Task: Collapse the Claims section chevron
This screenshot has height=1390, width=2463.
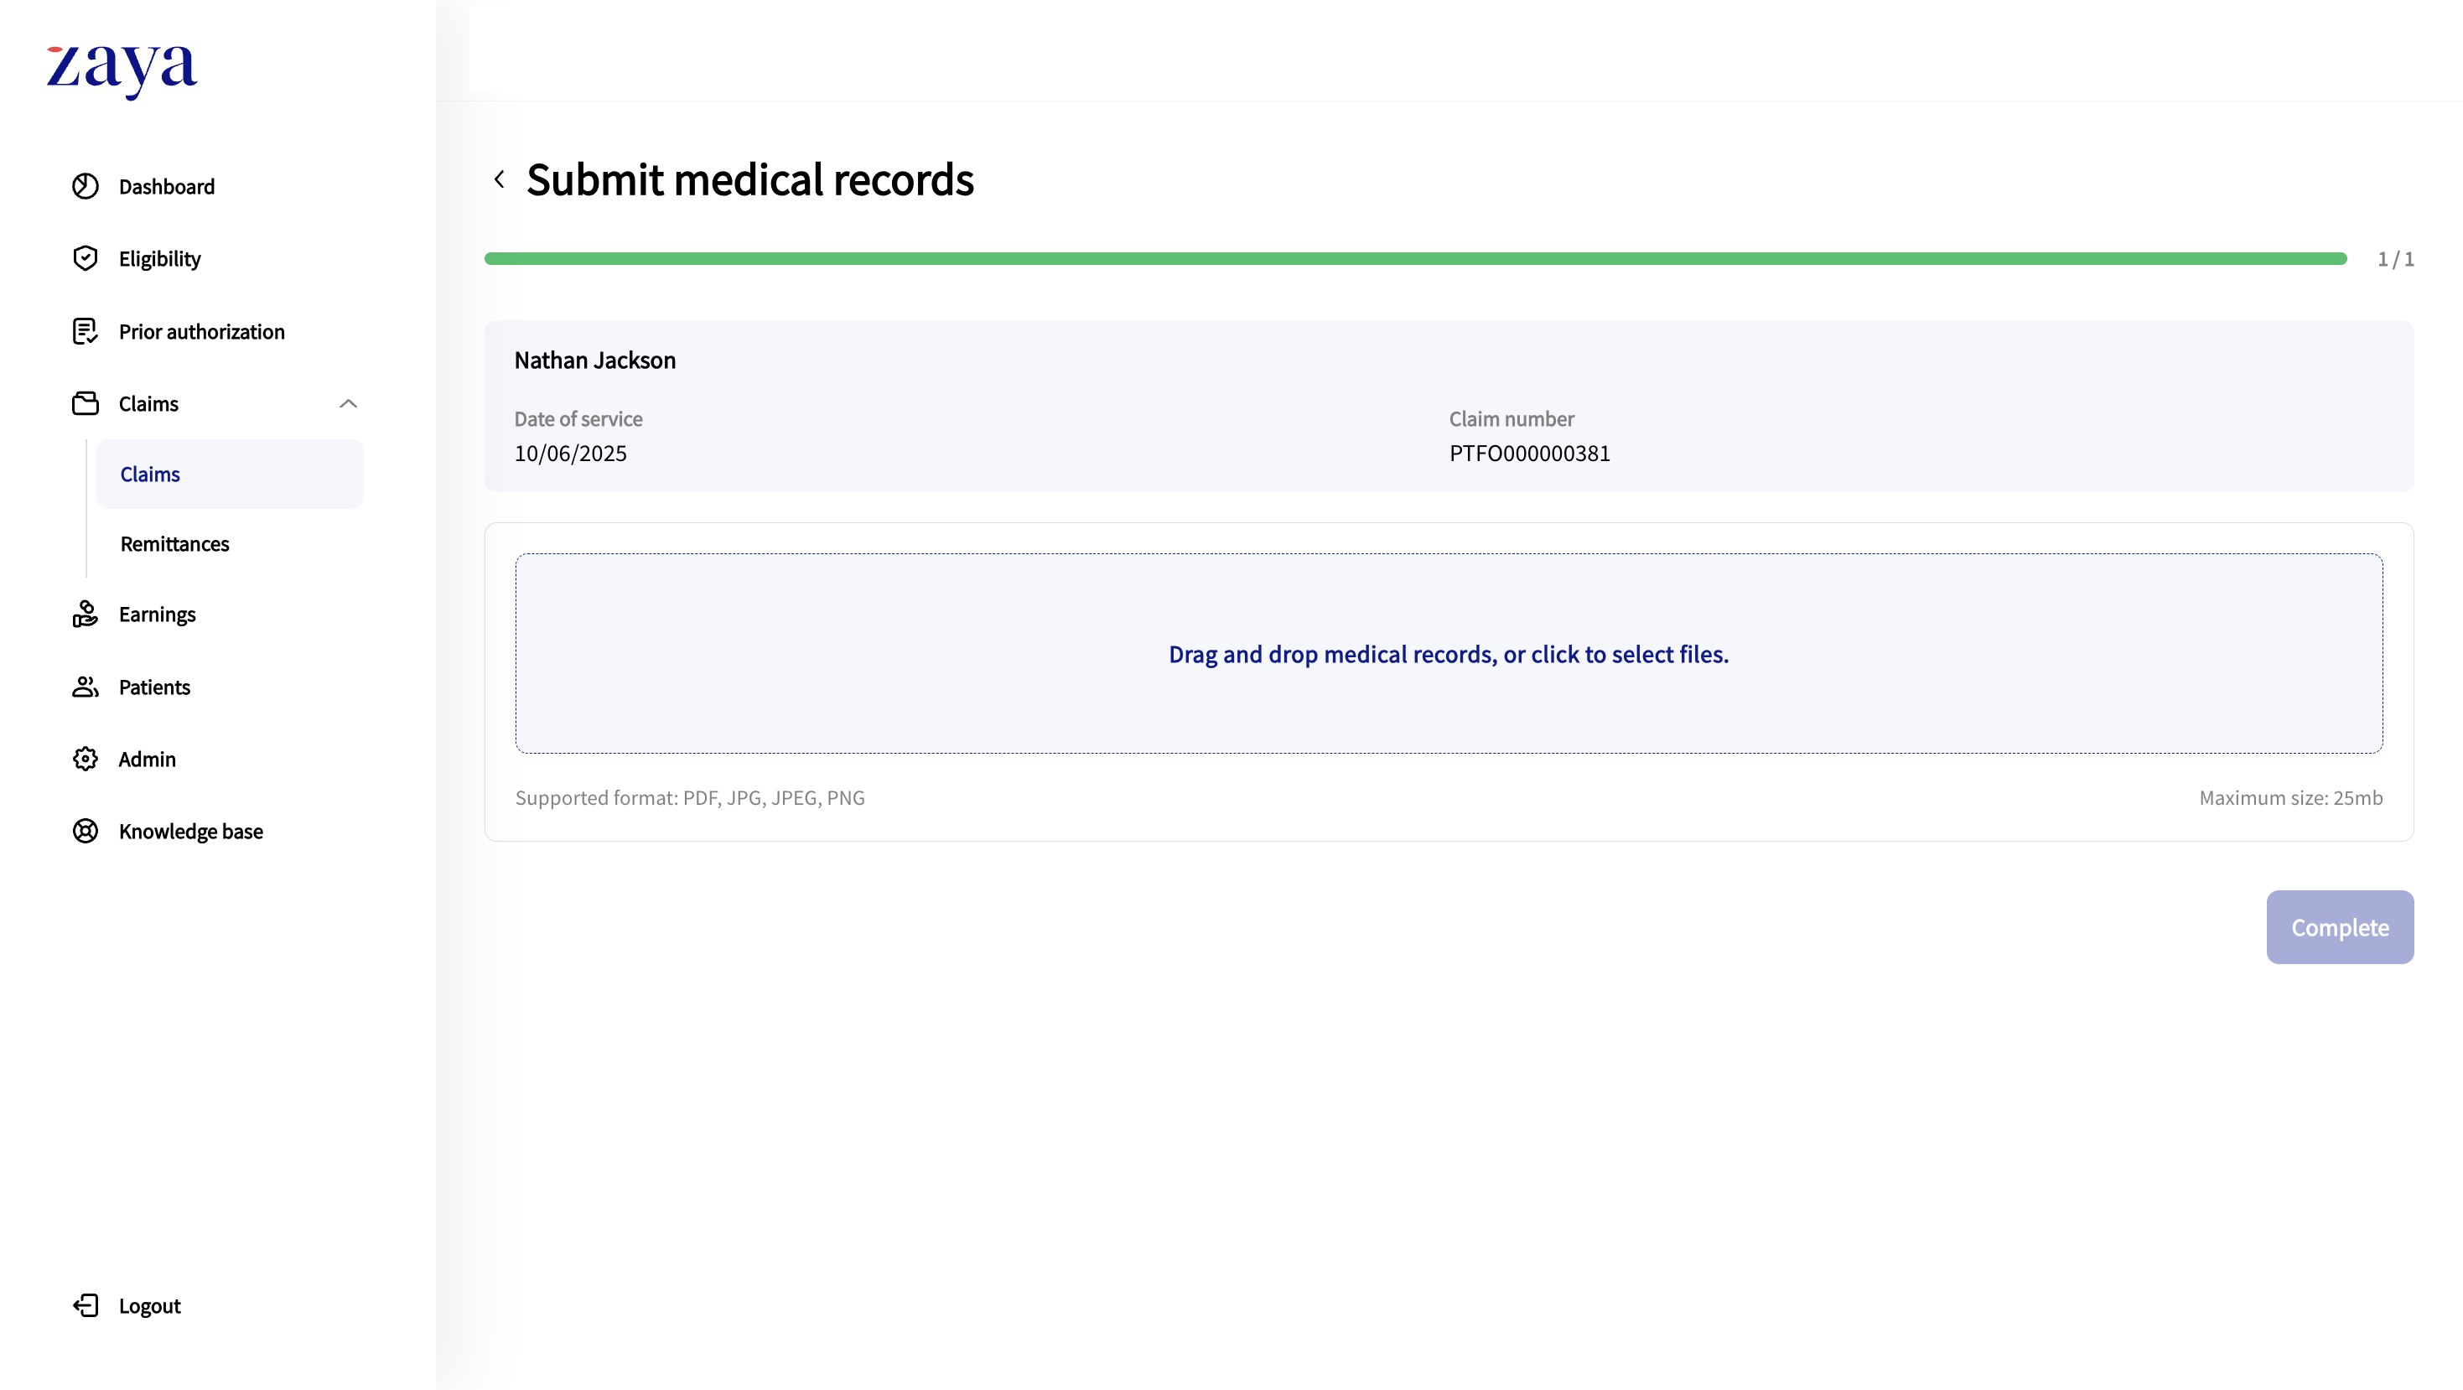Action: (348, 403)
